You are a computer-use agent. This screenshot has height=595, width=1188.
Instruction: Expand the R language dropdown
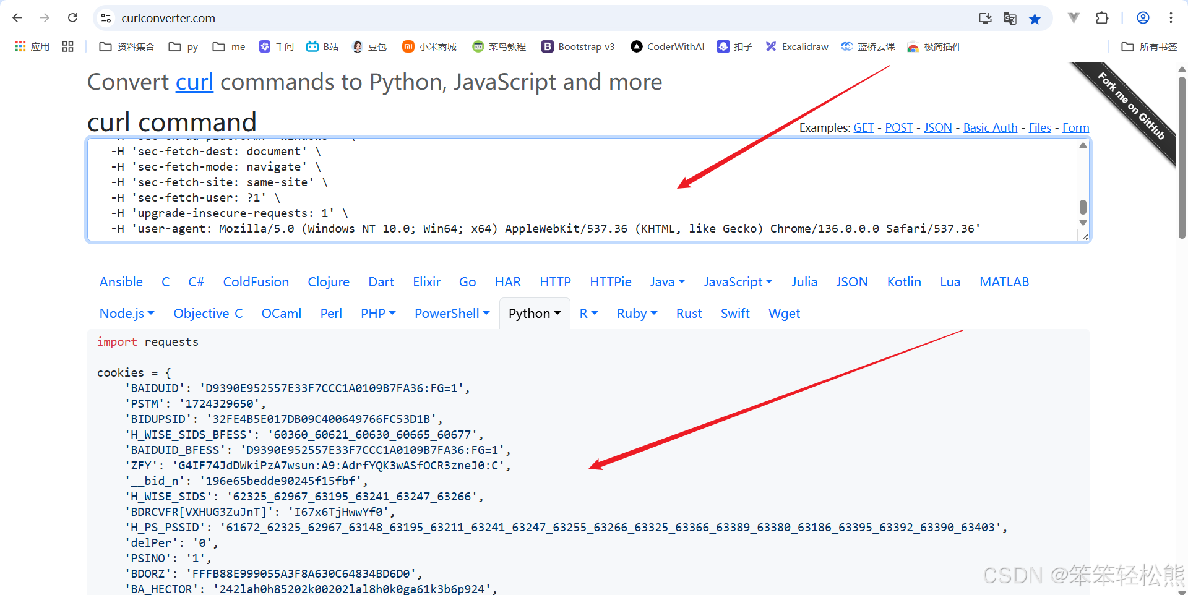click(588, 314)
